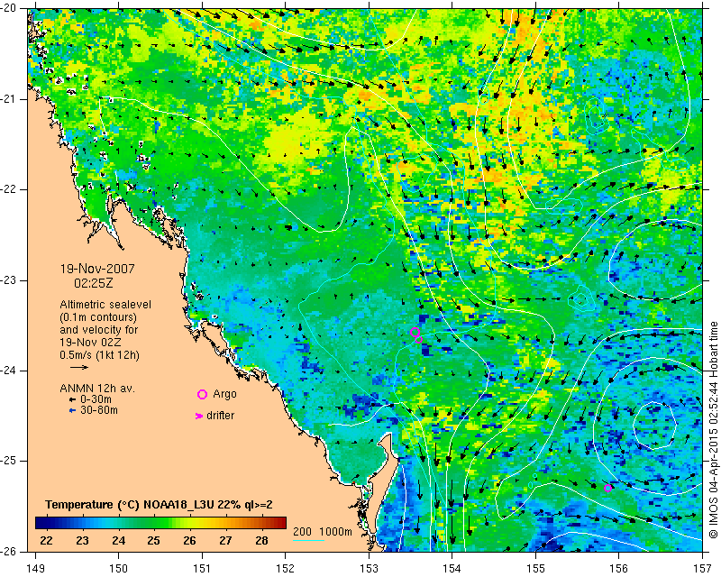Viewport: 721px width, 577px height.
Task: Click the colorbar tick label 23
Action: point(82,540)
